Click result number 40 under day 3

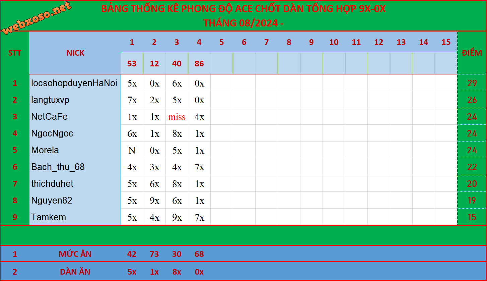point(177,63)
